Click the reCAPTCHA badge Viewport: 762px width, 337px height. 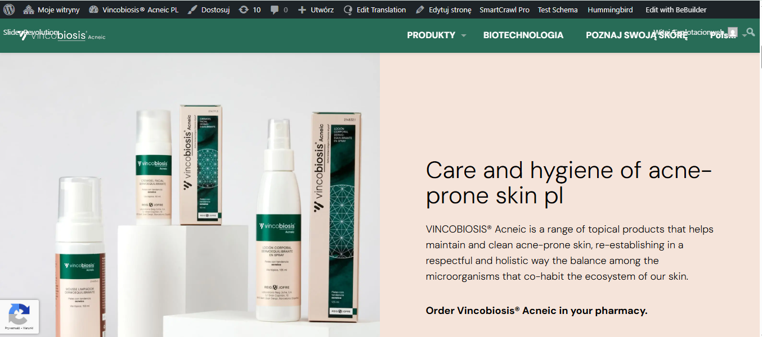[19, 316]
